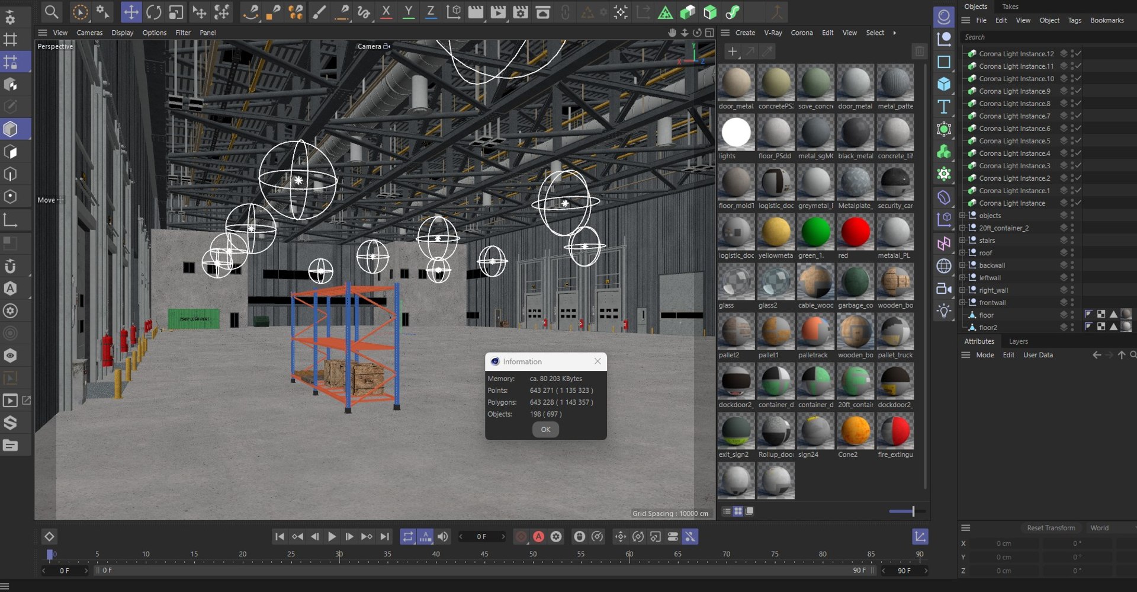Image resolution: width=1137 pixels, height=592 pixels.
Task: Toggle enable checkmark of Corona Light Instance.12
Action: coord(1078,54)
